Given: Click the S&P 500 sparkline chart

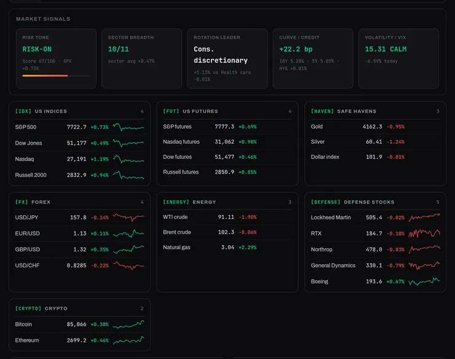Looking at the screenshot, I should pyautogui.click(x=129, y=127).
